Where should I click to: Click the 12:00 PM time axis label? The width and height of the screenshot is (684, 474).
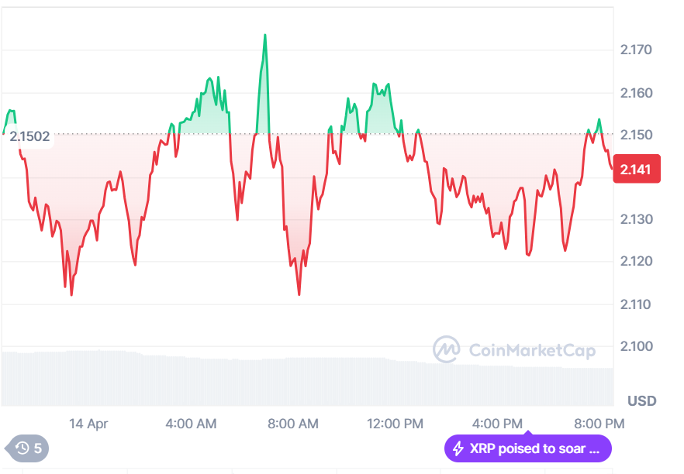394,424
